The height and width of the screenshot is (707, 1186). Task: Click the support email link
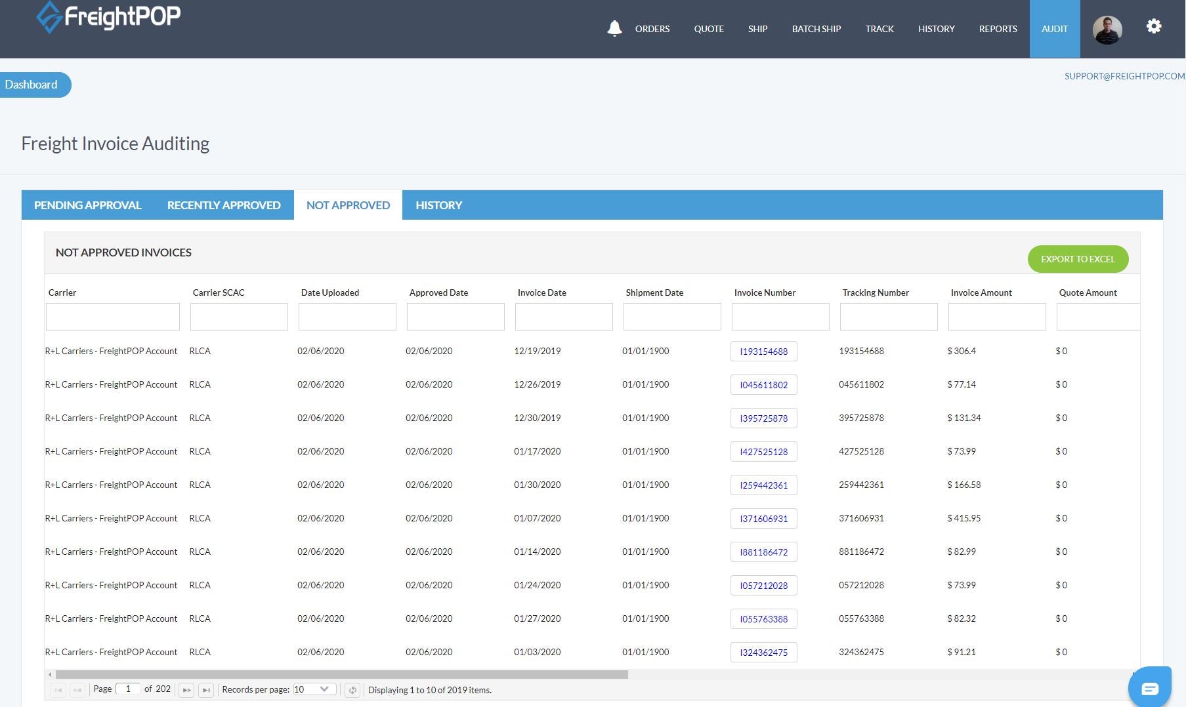[x=1124, y=76]
